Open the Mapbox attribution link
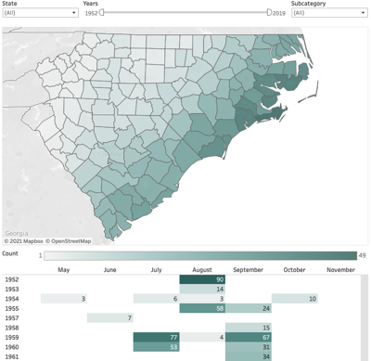371x361 pixels. point(24,241)
